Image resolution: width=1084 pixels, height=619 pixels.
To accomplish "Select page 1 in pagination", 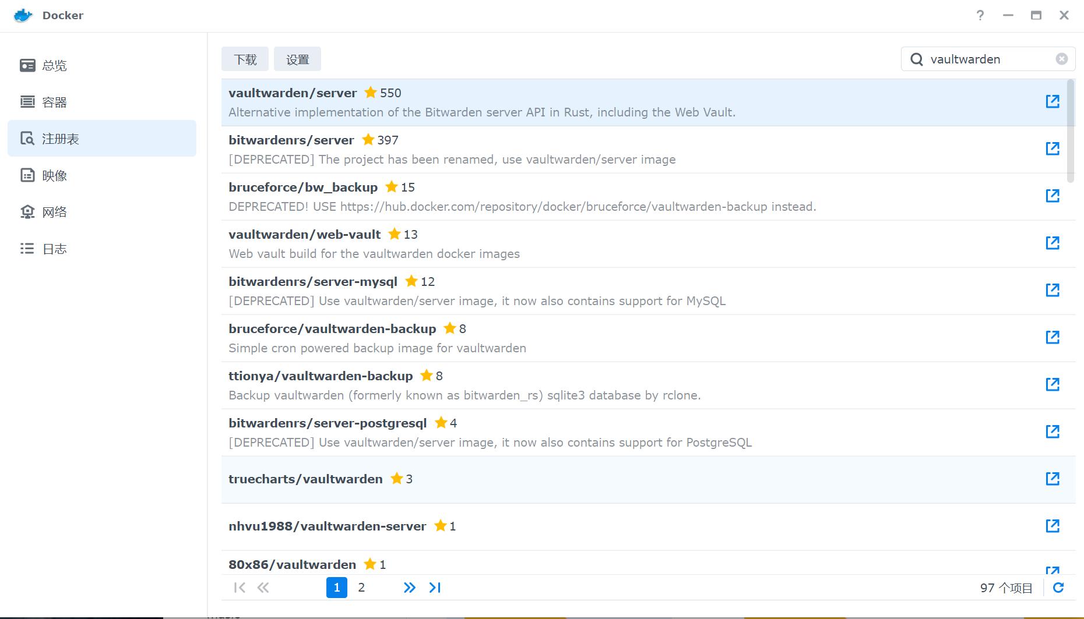I will [x=337, y=588].
